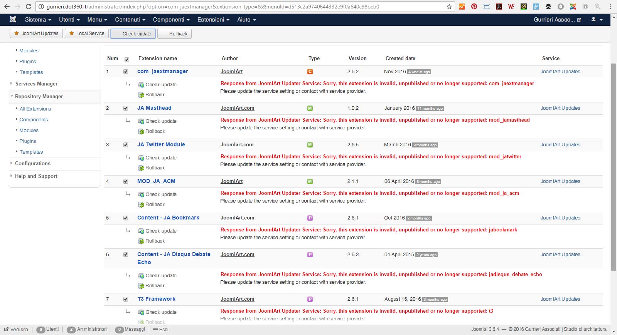Open Chrome's three-dot menu
This screenshot has height=335, width=617.
click(x=610, y=7)
